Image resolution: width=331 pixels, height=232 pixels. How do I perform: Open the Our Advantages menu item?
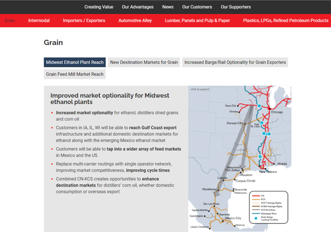tap(138, 7)
